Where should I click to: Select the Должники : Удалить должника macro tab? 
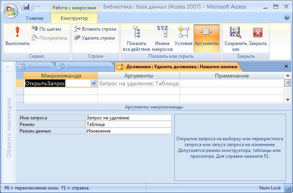(x=179, y=67)
